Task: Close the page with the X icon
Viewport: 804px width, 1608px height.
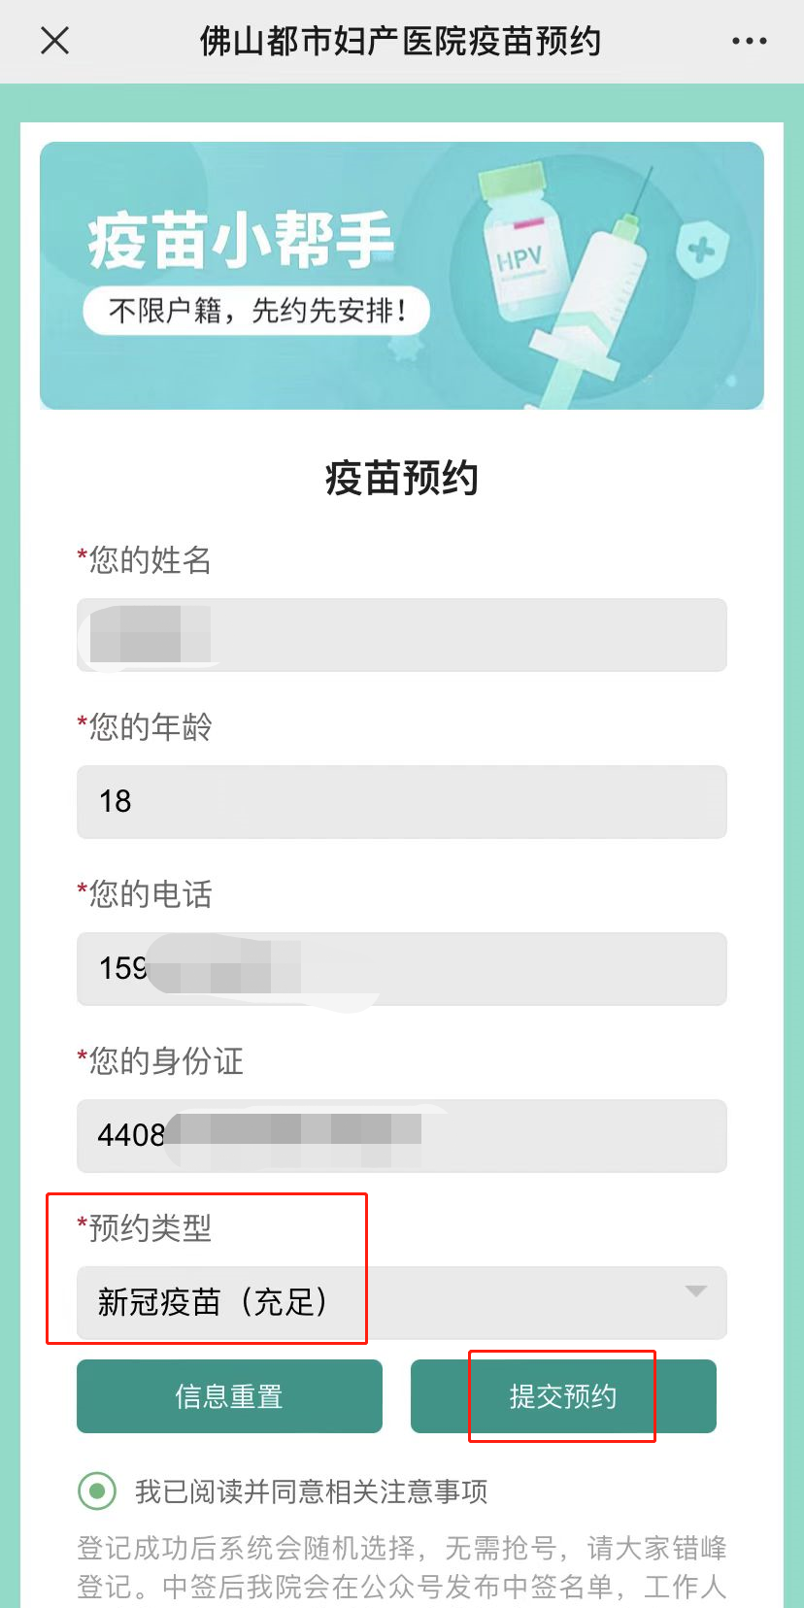Action: coord(55,41)
